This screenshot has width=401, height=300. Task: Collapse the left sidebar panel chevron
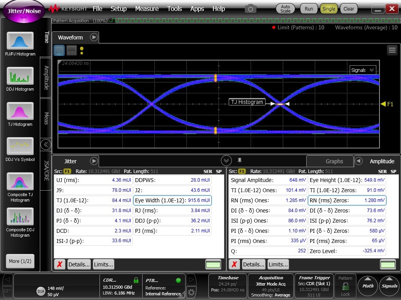tap(46, 145)
